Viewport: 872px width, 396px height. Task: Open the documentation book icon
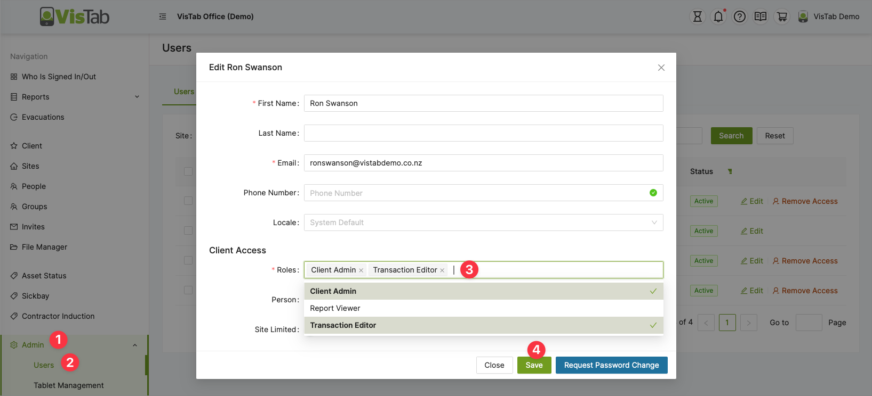[761, 16]
